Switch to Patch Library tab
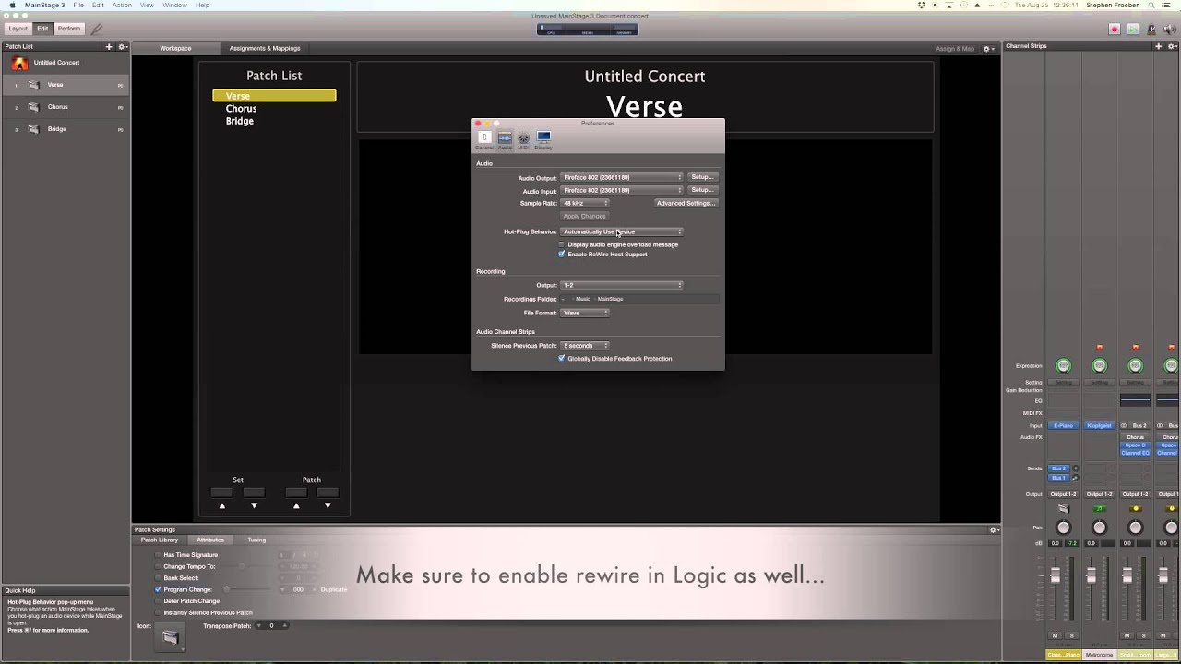Viewport: 1181px width, 664px height. pyautogui.click(x=160, y=539)
